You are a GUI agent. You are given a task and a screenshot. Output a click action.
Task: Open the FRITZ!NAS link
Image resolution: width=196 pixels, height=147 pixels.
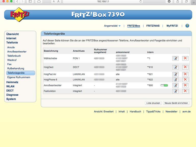point(153,26)
